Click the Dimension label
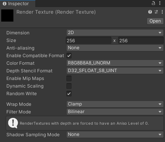 coord(18,33)
